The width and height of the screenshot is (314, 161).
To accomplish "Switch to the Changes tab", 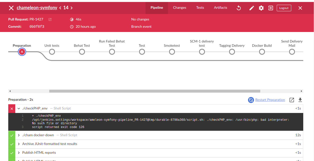I will (x=179, y=8).
